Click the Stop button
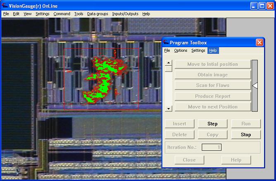Screen dimensions: 276x181 click(x=246, y=135)
